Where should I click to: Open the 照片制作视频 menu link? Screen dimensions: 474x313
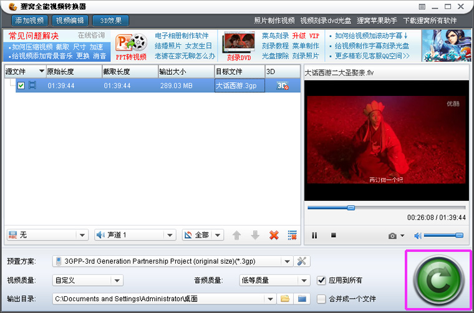point(274,21)
